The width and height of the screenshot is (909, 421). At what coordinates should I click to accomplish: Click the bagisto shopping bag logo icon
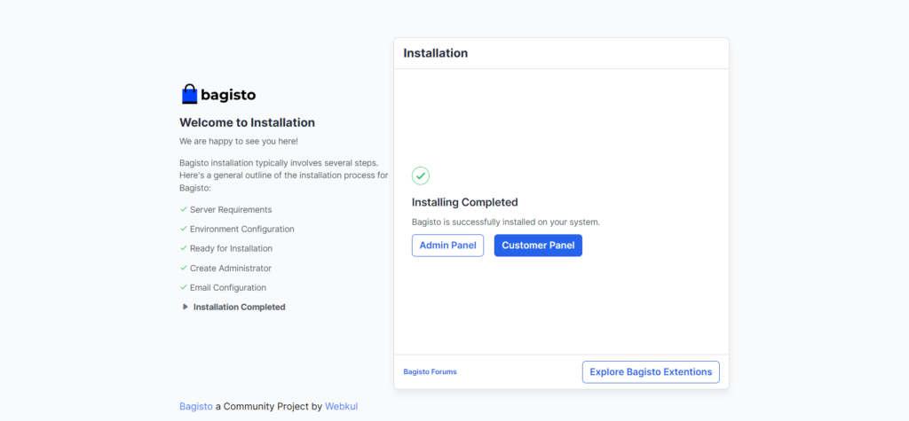pos(189,94)
